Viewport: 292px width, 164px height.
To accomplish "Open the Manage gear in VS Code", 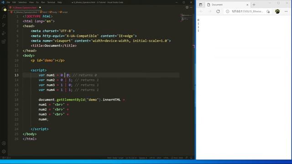I will tap(4, 152).
